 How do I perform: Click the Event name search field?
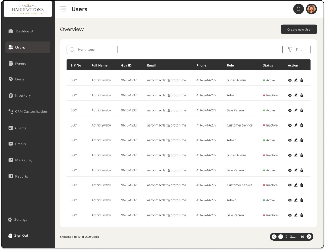(94, 50)
